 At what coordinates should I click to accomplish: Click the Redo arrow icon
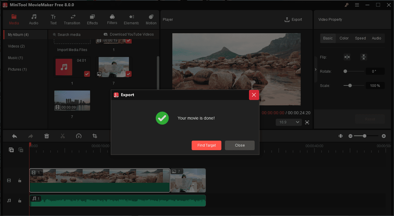click(31, 136)
